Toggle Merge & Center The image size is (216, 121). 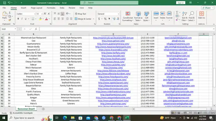pyautogui.click(x=83, y=19)
